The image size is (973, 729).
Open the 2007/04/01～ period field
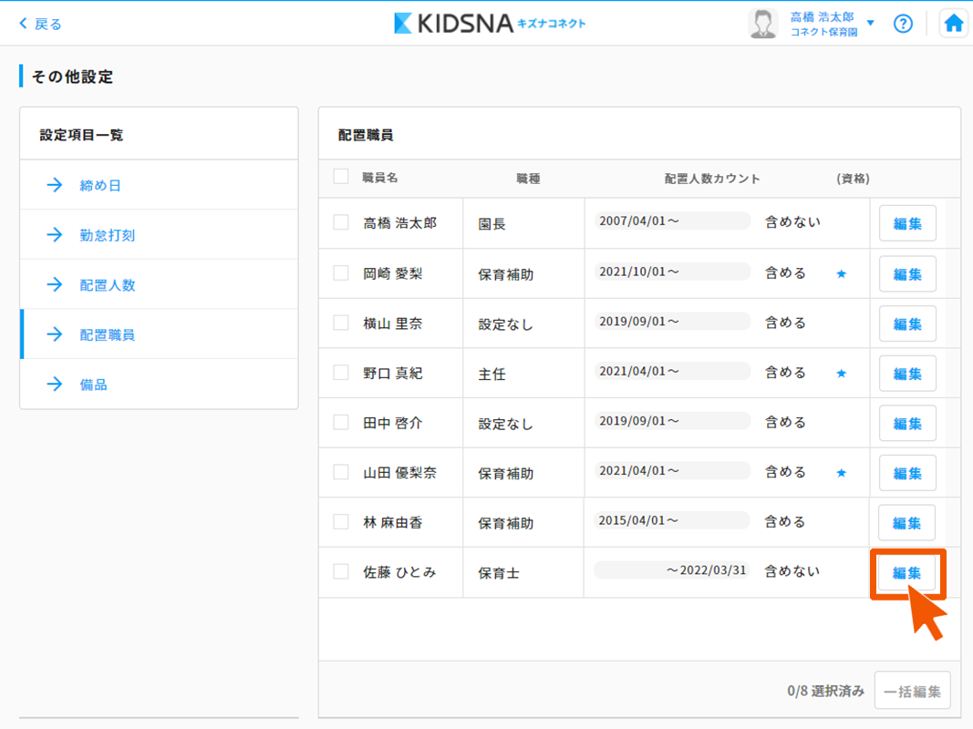tap(671, 221)
